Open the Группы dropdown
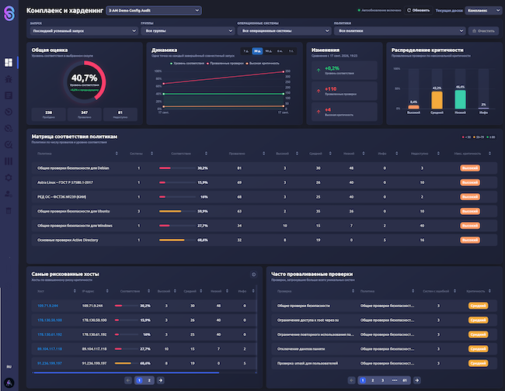This screenshot has width=505, height=391. coord(188,31)
